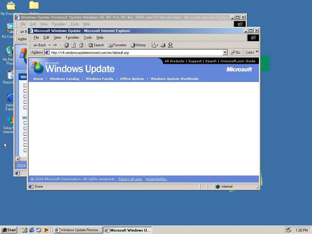Open the Support link
This screenshot has width=312, height=234.
[x=195, y=61]
